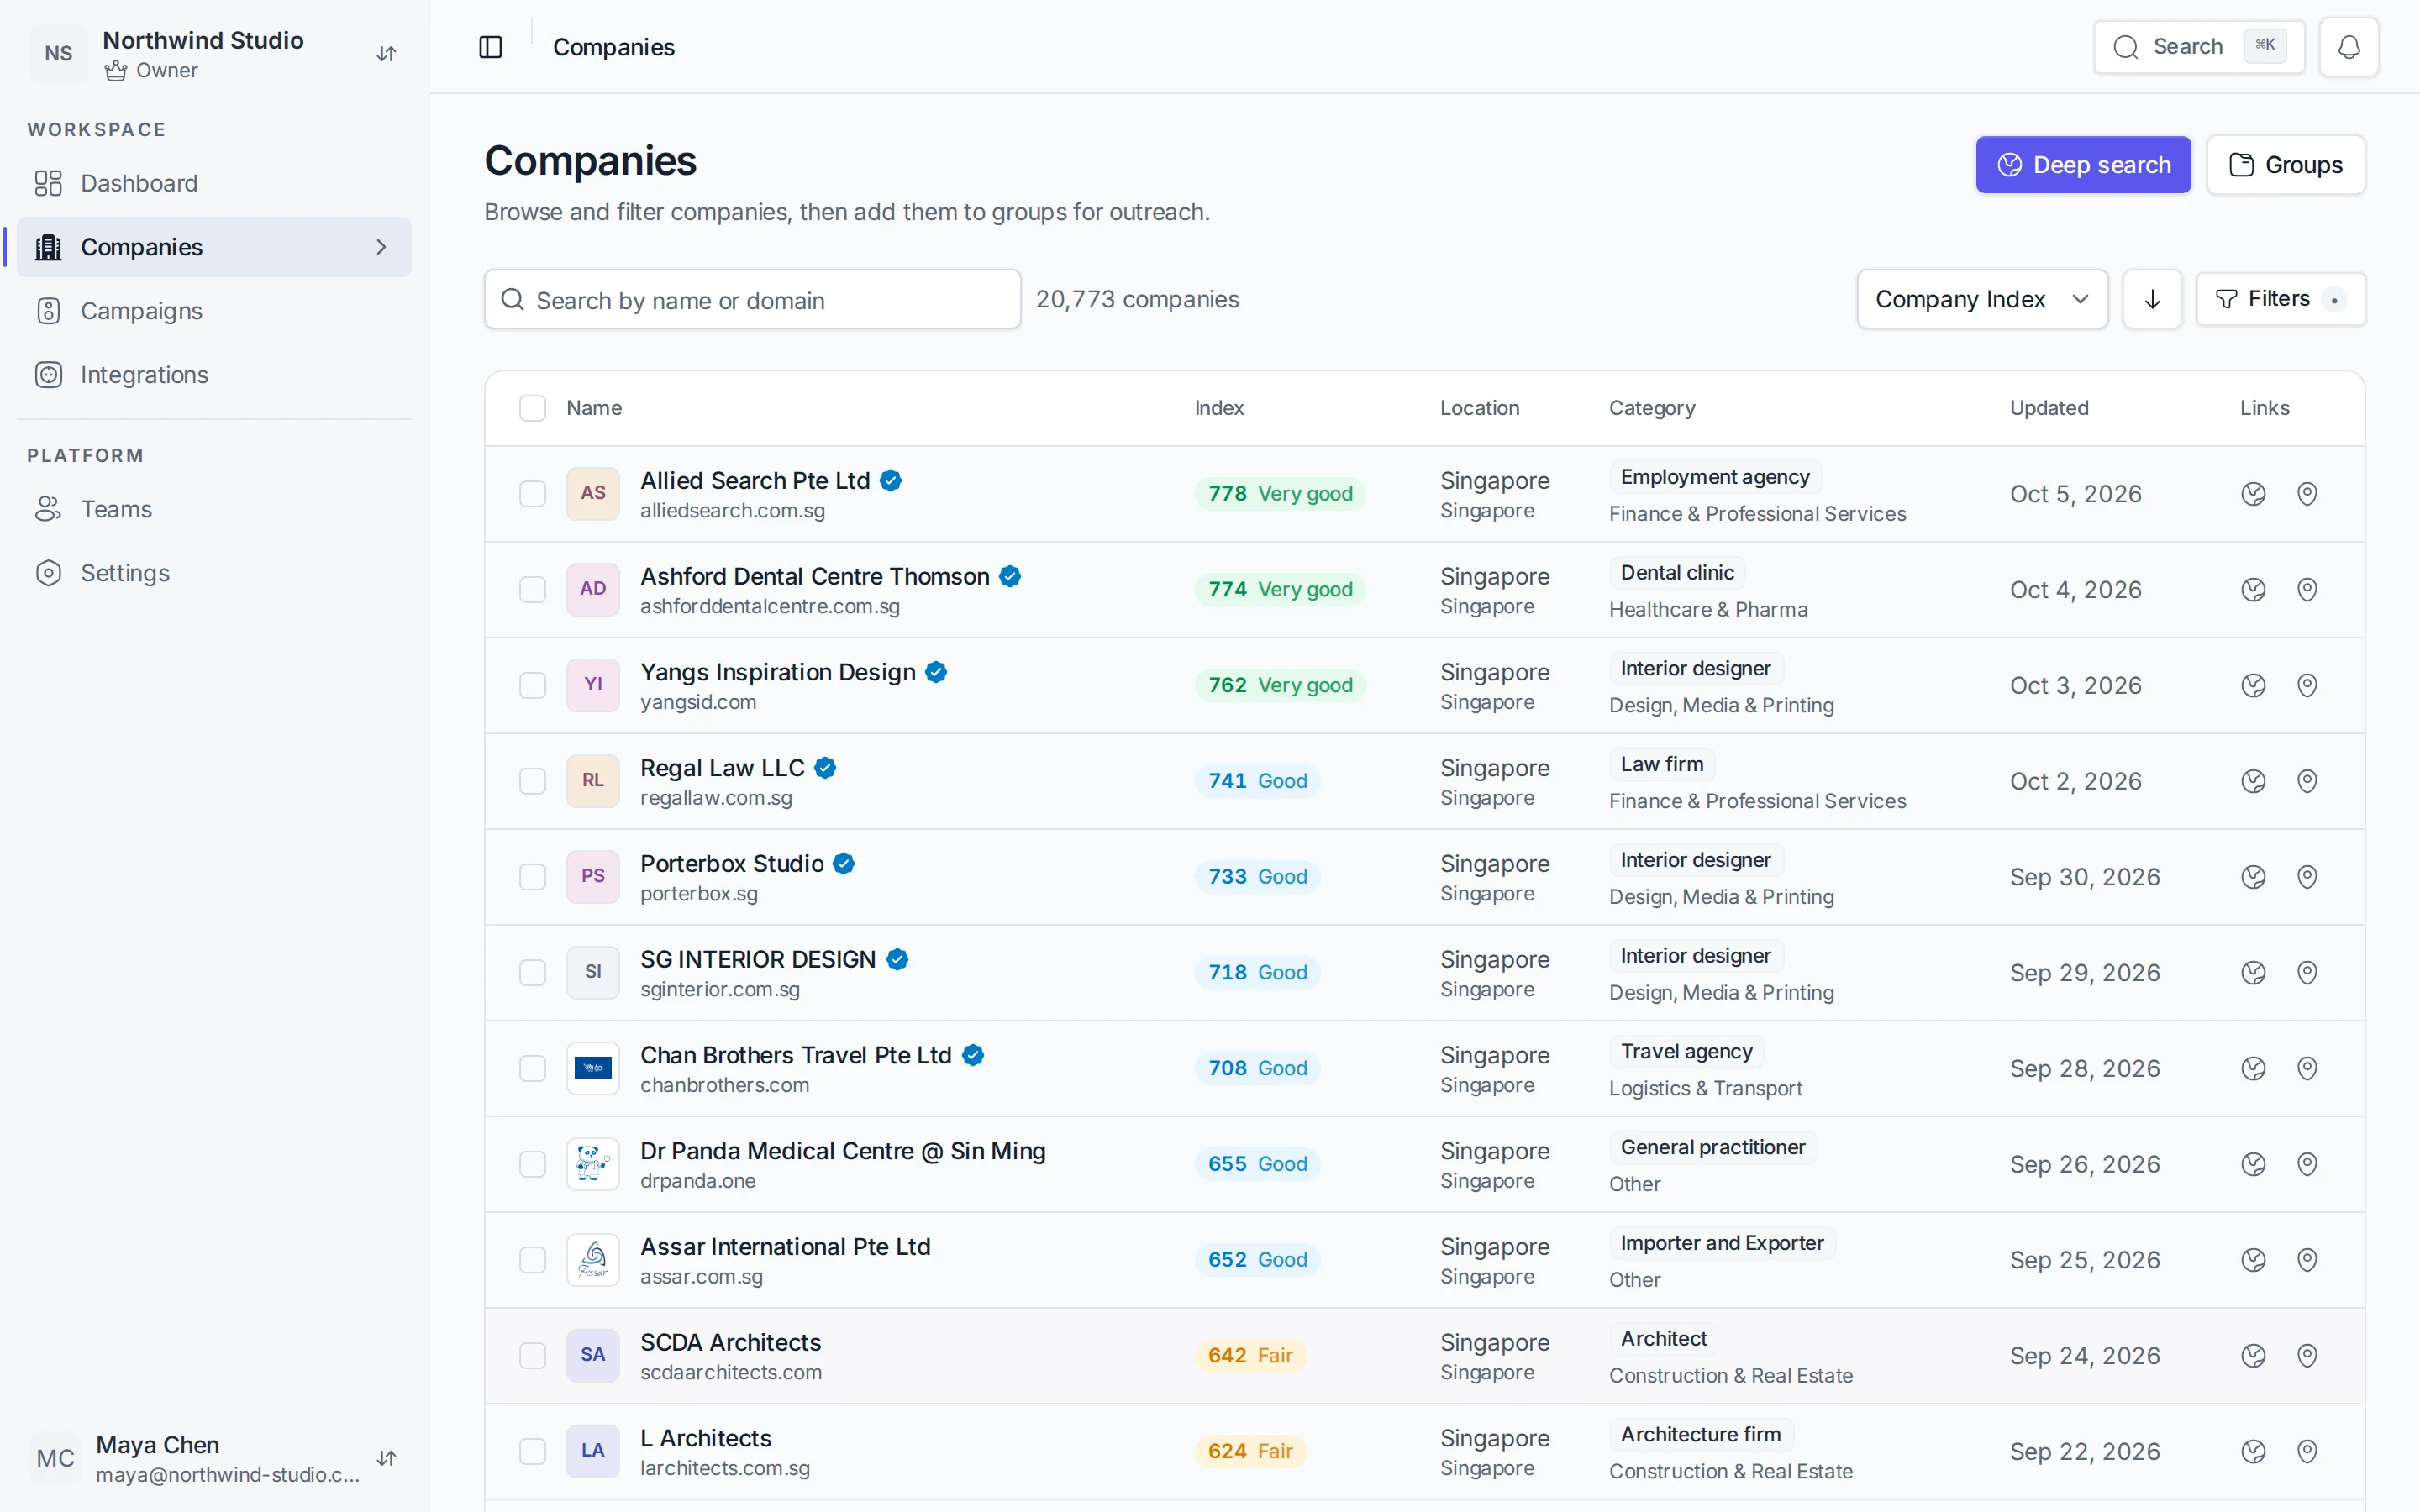This screenshot has height=1512, width=2420.
Task: Check the Assar International Pte Ltd row
Action: click(532, 1260)
